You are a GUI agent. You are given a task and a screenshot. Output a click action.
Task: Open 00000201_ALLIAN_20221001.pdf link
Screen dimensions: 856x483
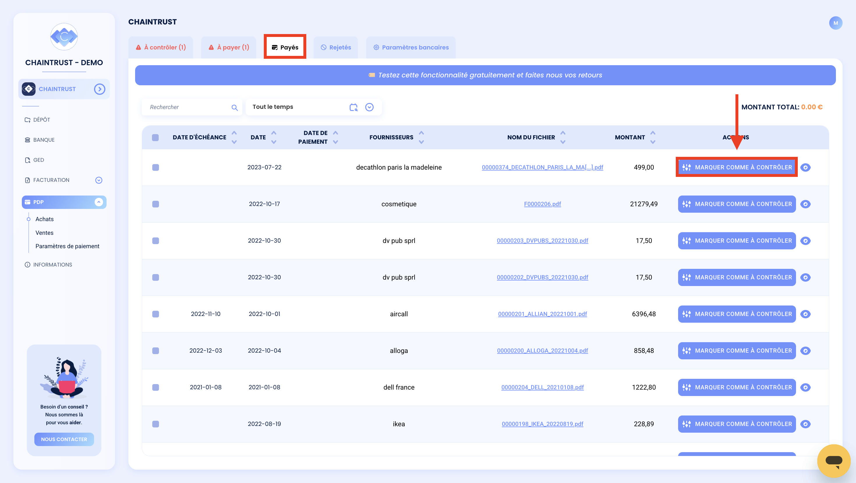(x=542, y=314)
